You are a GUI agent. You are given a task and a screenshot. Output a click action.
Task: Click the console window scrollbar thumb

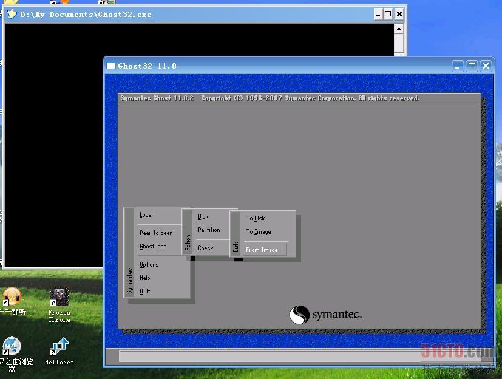point(399,43)
